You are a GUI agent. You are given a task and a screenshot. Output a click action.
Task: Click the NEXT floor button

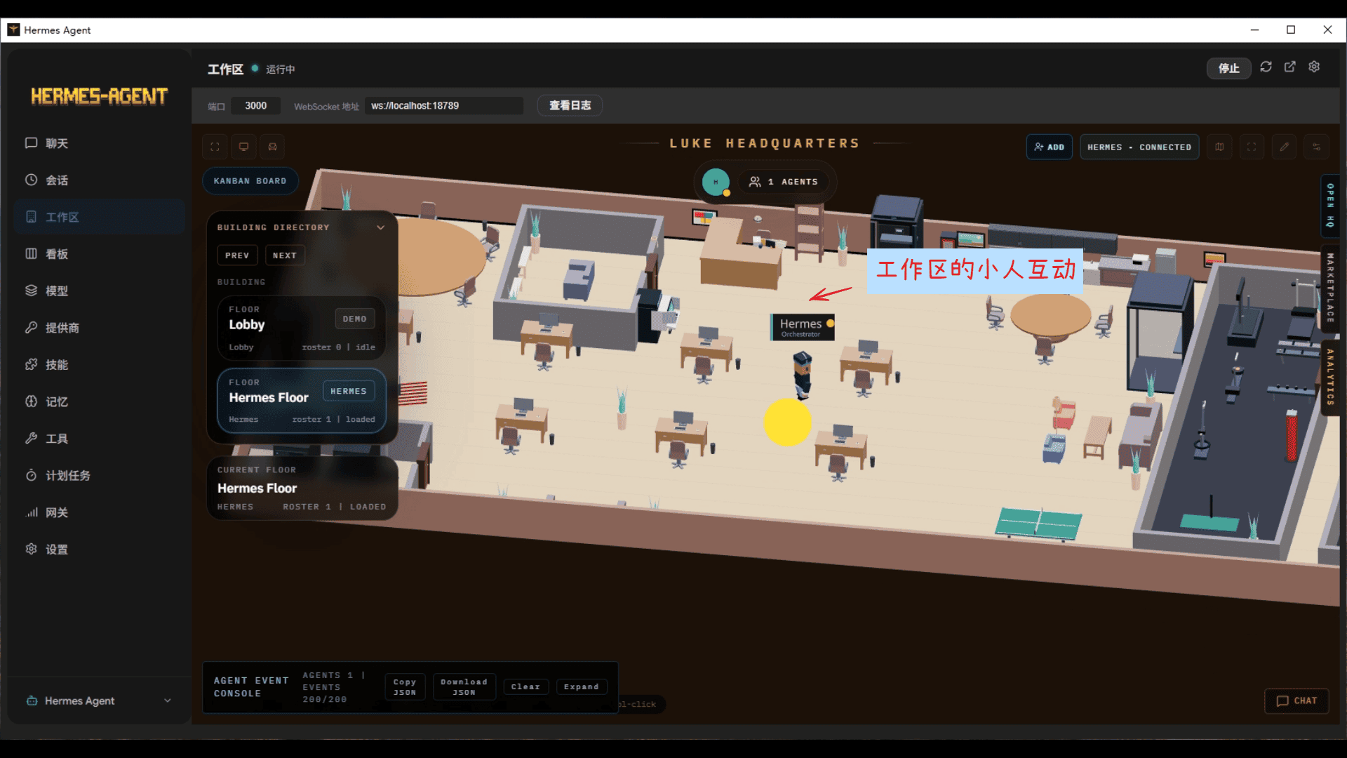284,255
